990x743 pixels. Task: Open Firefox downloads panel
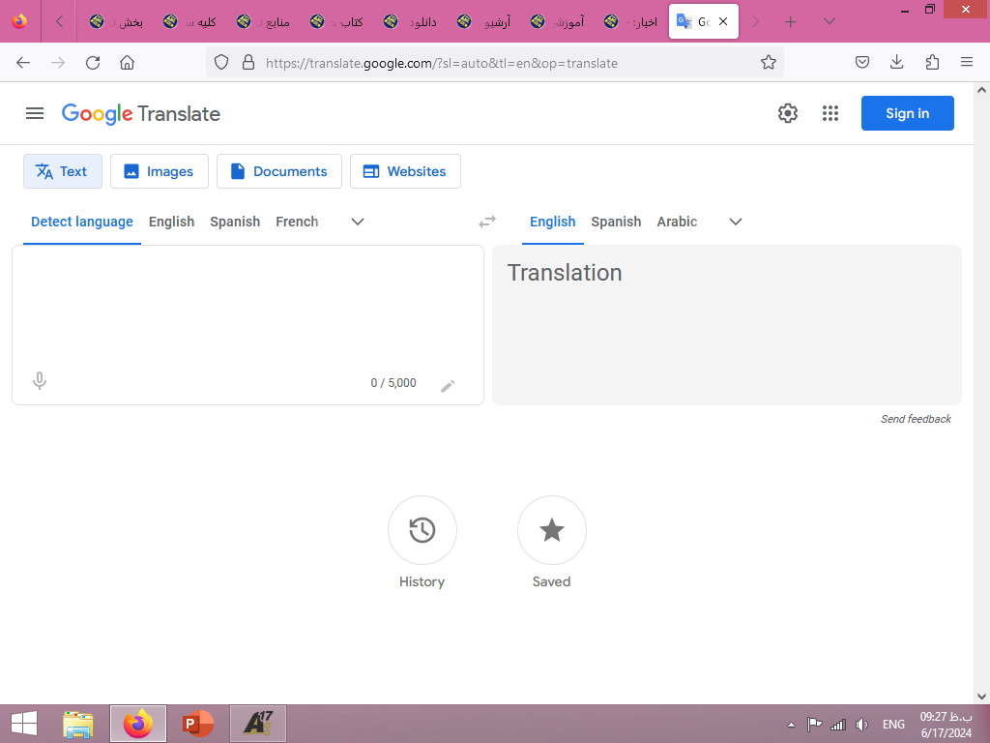896,62
